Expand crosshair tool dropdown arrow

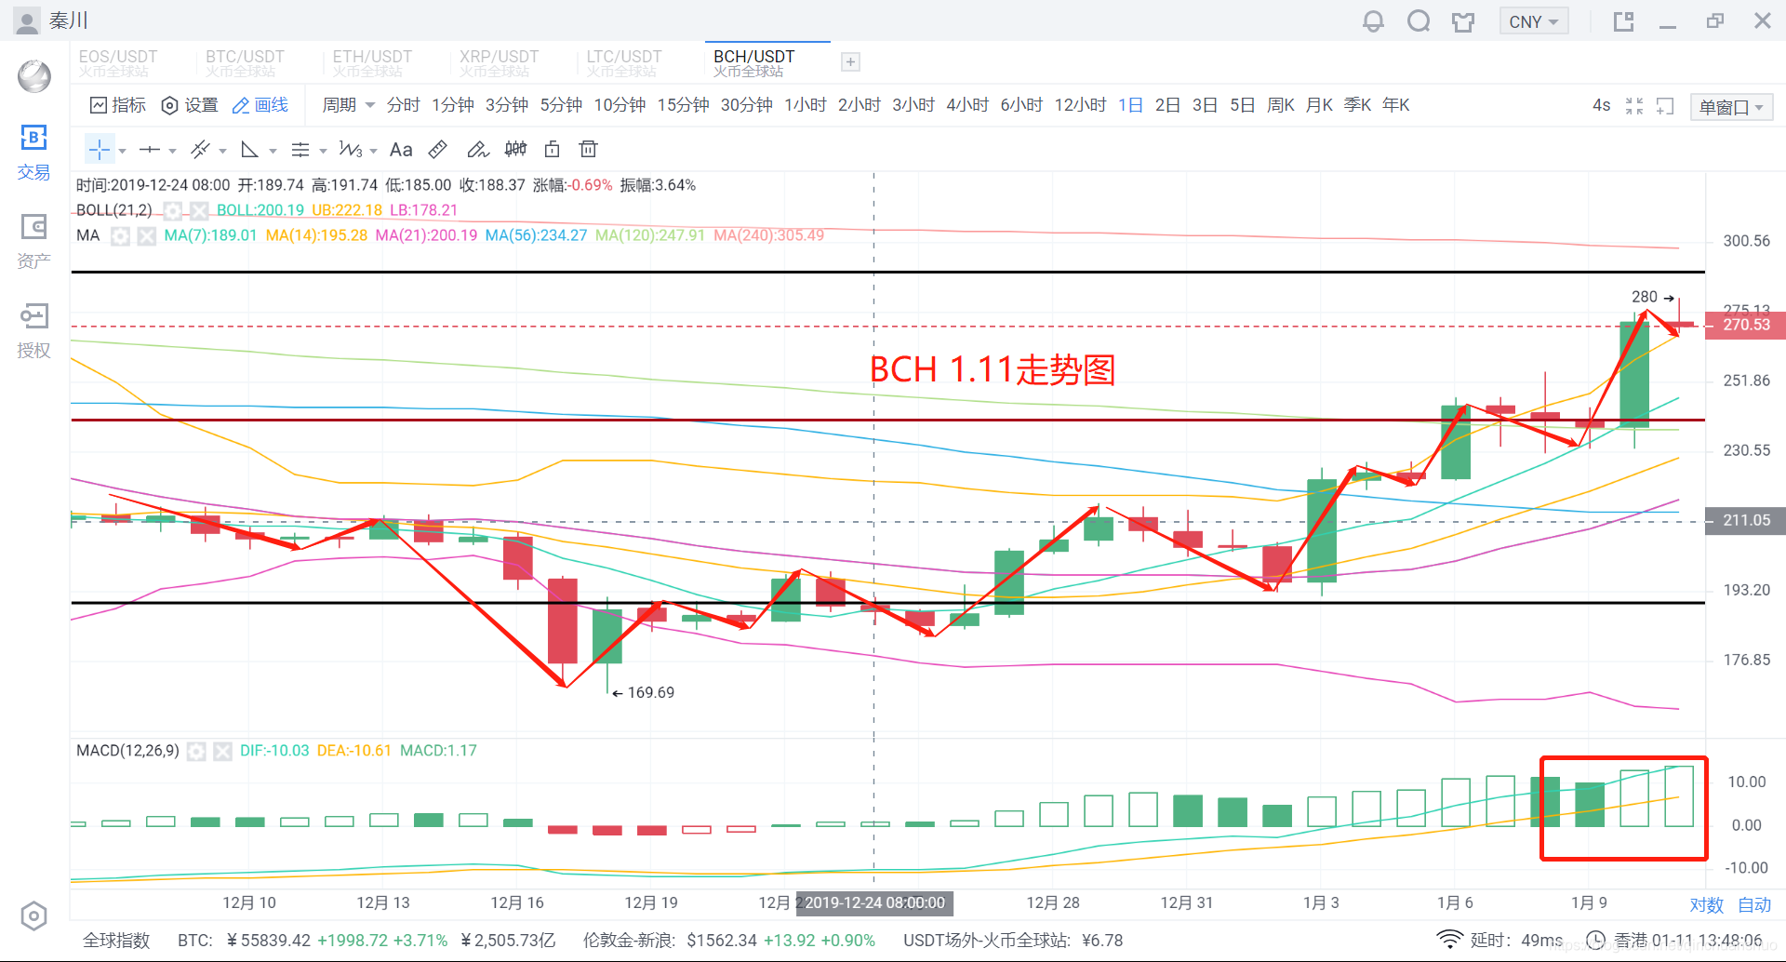click(122, 151)
